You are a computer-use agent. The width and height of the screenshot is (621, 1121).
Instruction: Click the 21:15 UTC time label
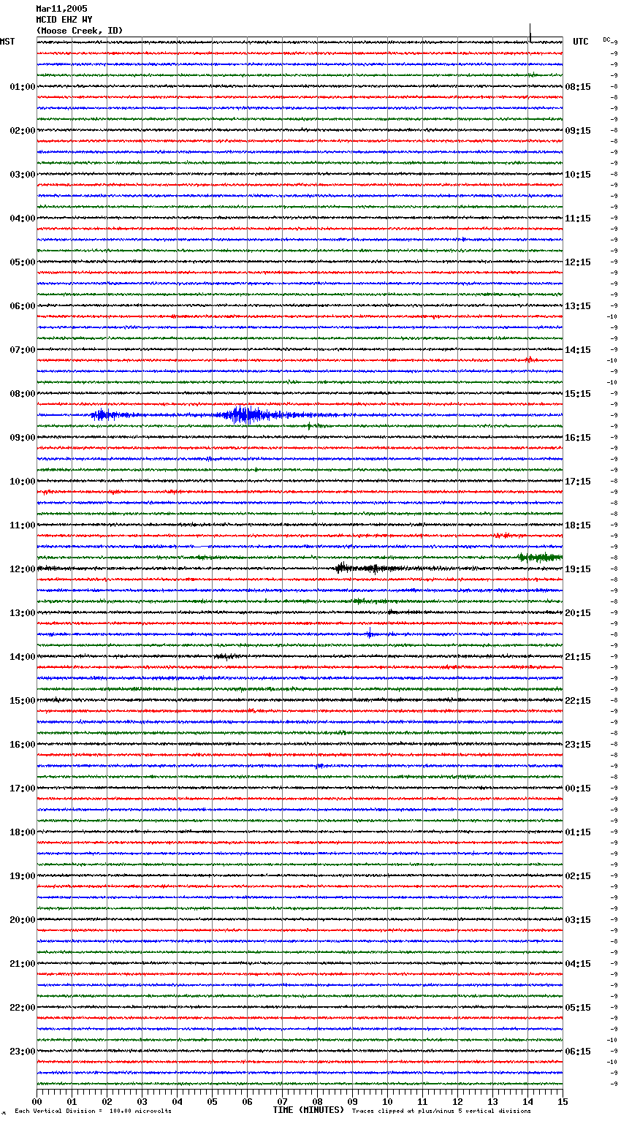[x=578, y=657]
